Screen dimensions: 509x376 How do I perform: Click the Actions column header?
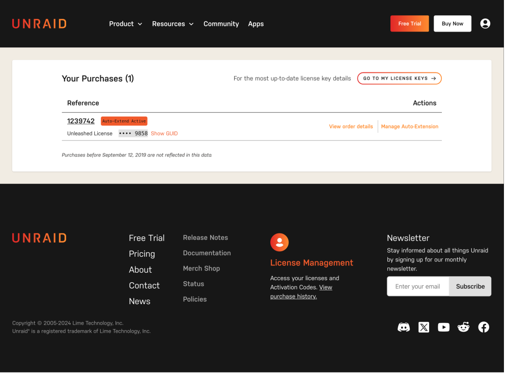425,103
